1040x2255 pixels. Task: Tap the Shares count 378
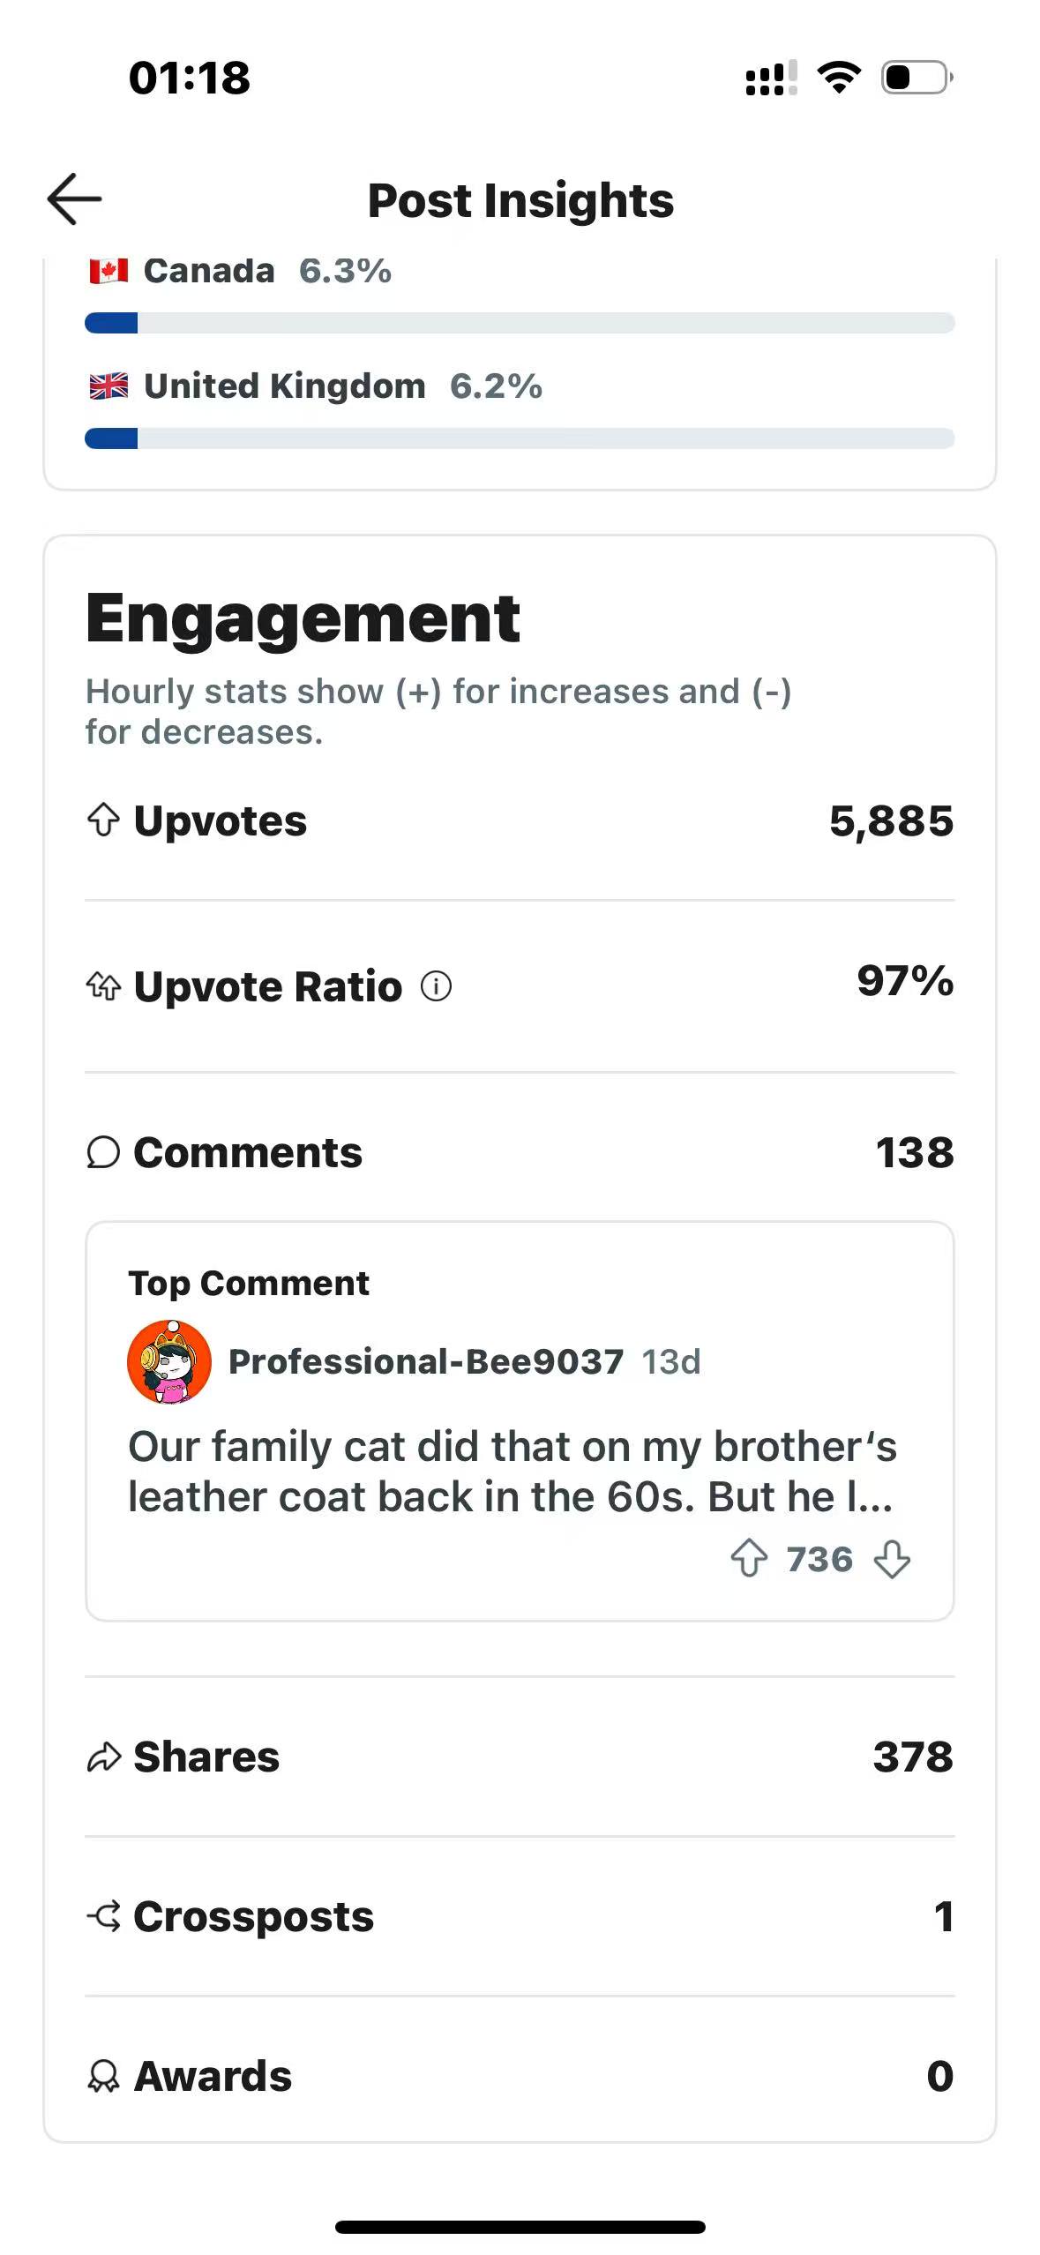(913, 1757)
